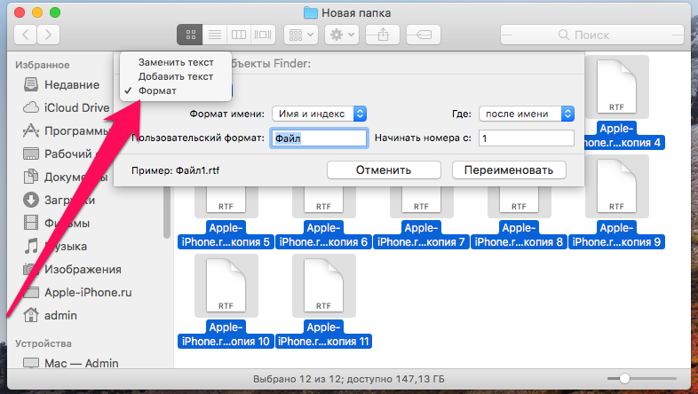Click the Пользовательский формат text field
This screenshot has height=394, width=698.
319,138
